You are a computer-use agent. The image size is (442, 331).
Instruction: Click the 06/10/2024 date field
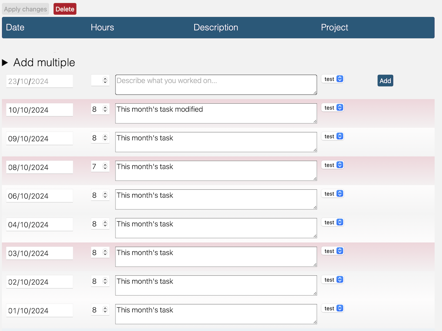[x=40, y=196]
